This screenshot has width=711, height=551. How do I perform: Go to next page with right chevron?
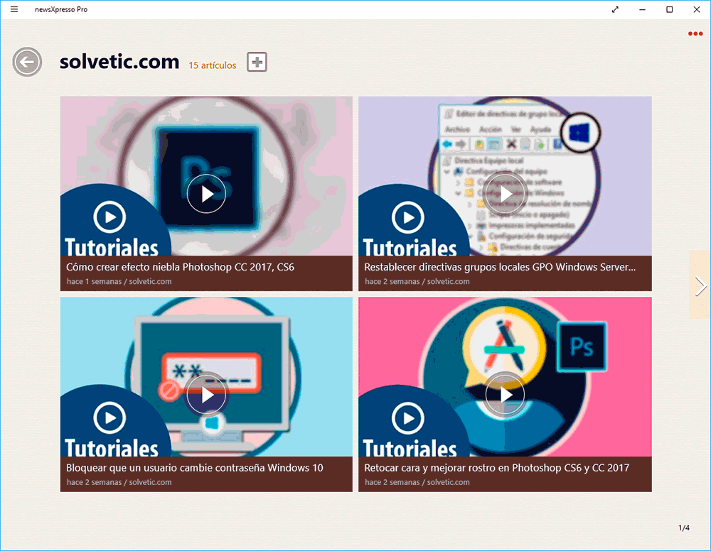click(x=700, y=286)
